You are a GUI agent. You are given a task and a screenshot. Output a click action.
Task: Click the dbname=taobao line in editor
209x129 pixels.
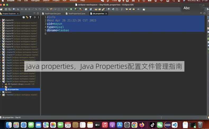pos(58,30)
